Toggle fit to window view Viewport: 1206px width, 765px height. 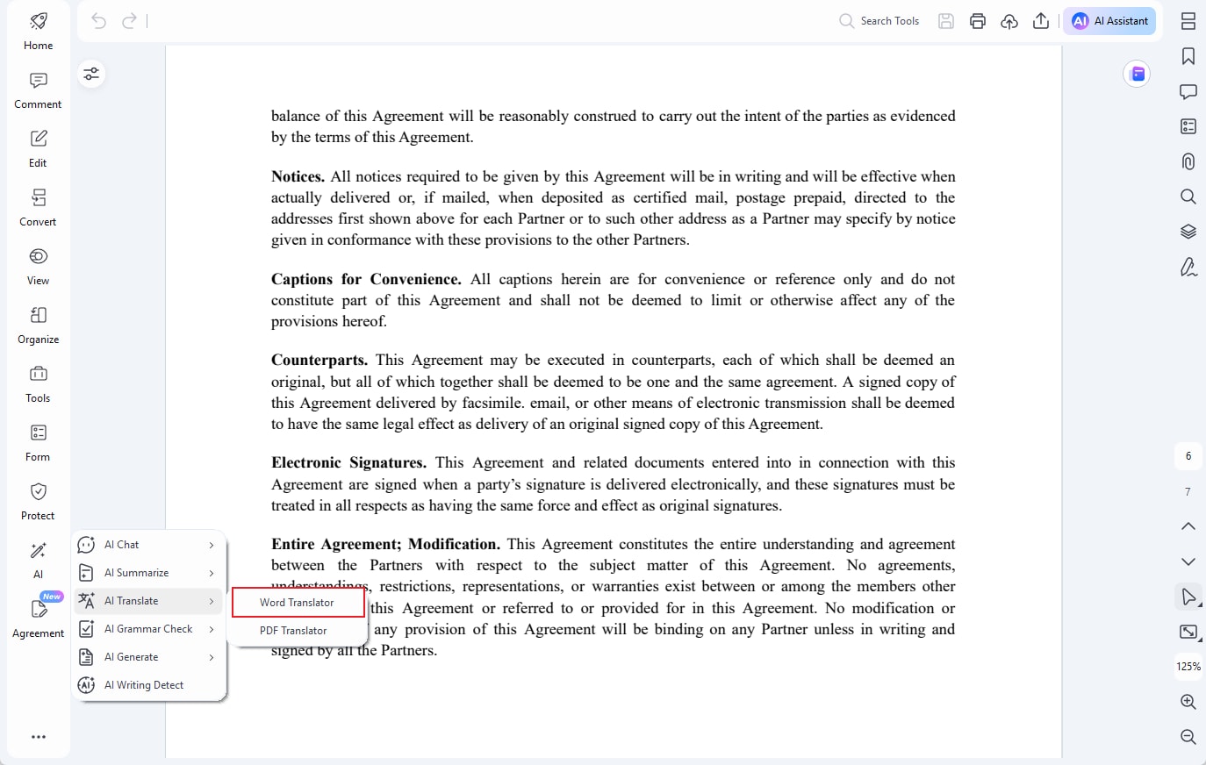[x=1188, y=632]
